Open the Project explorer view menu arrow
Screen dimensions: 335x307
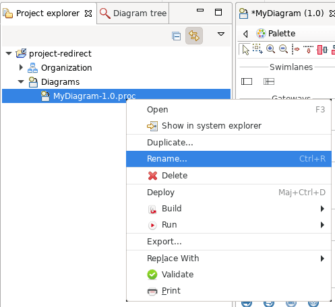click(x=221, y=34)
